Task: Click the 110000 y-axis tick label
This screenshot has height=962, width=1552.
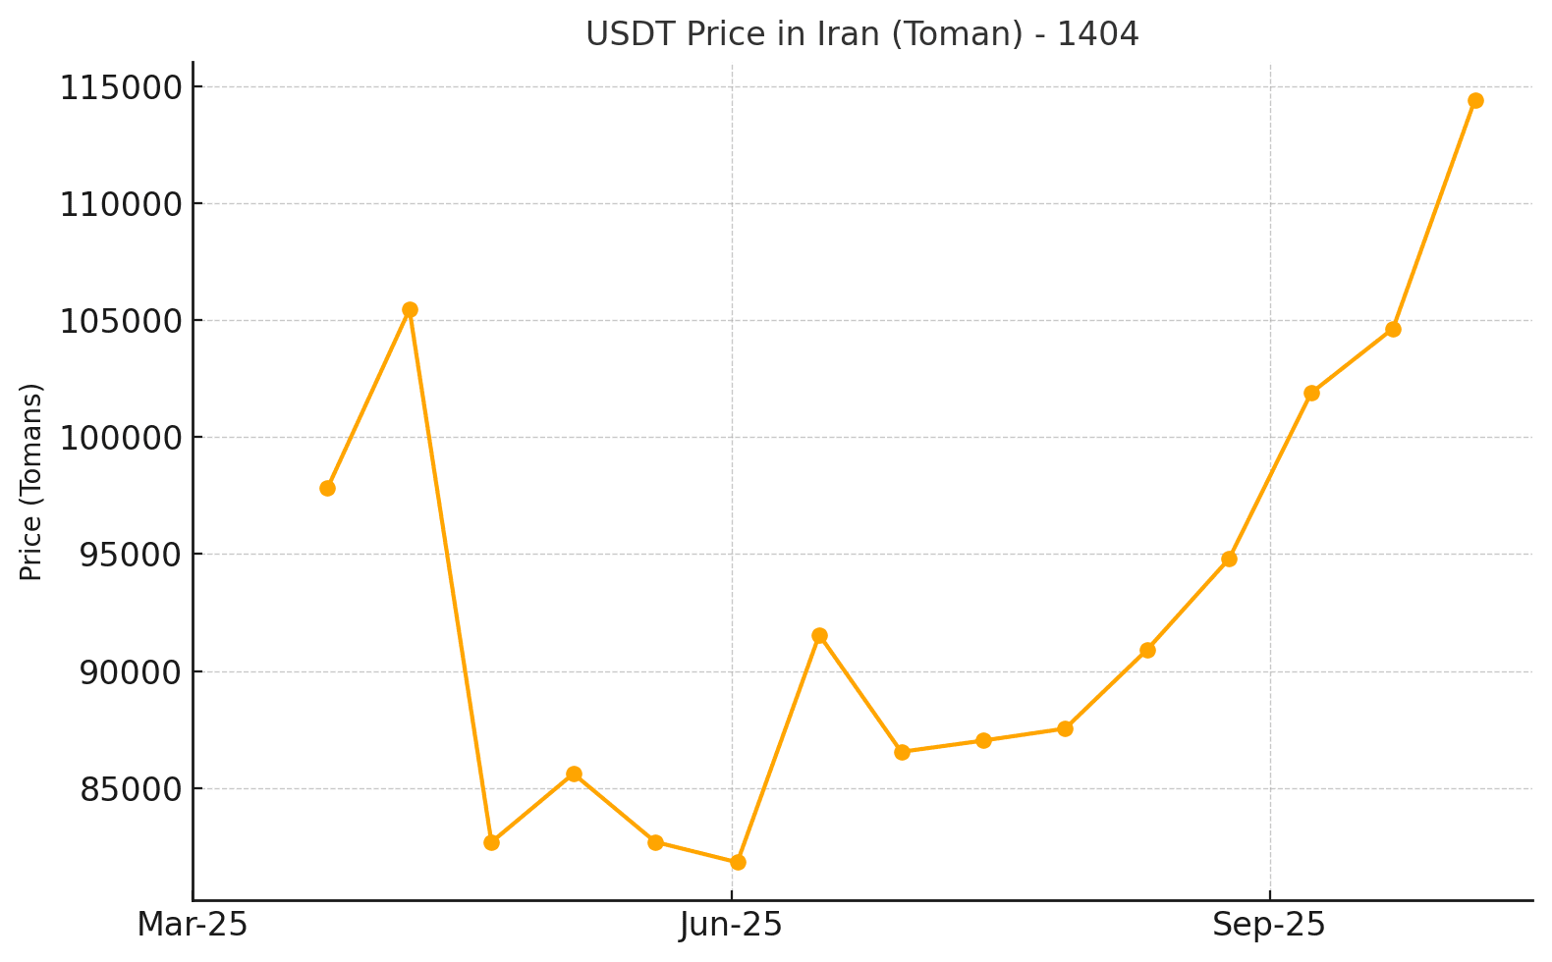Action: point(121,204)
